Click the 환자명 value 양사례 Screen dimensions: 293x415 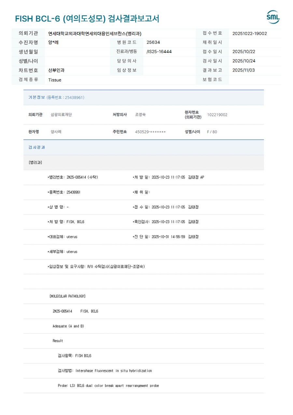[x=56, y=132]
